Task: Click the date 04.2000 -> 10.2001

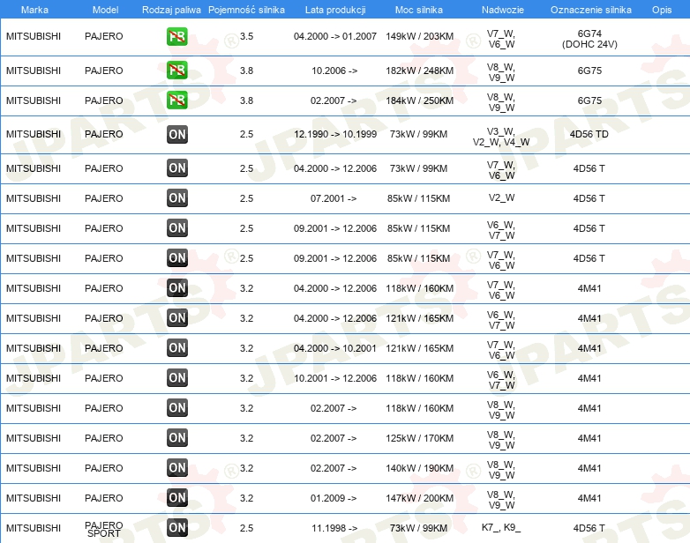Action: 335,348
